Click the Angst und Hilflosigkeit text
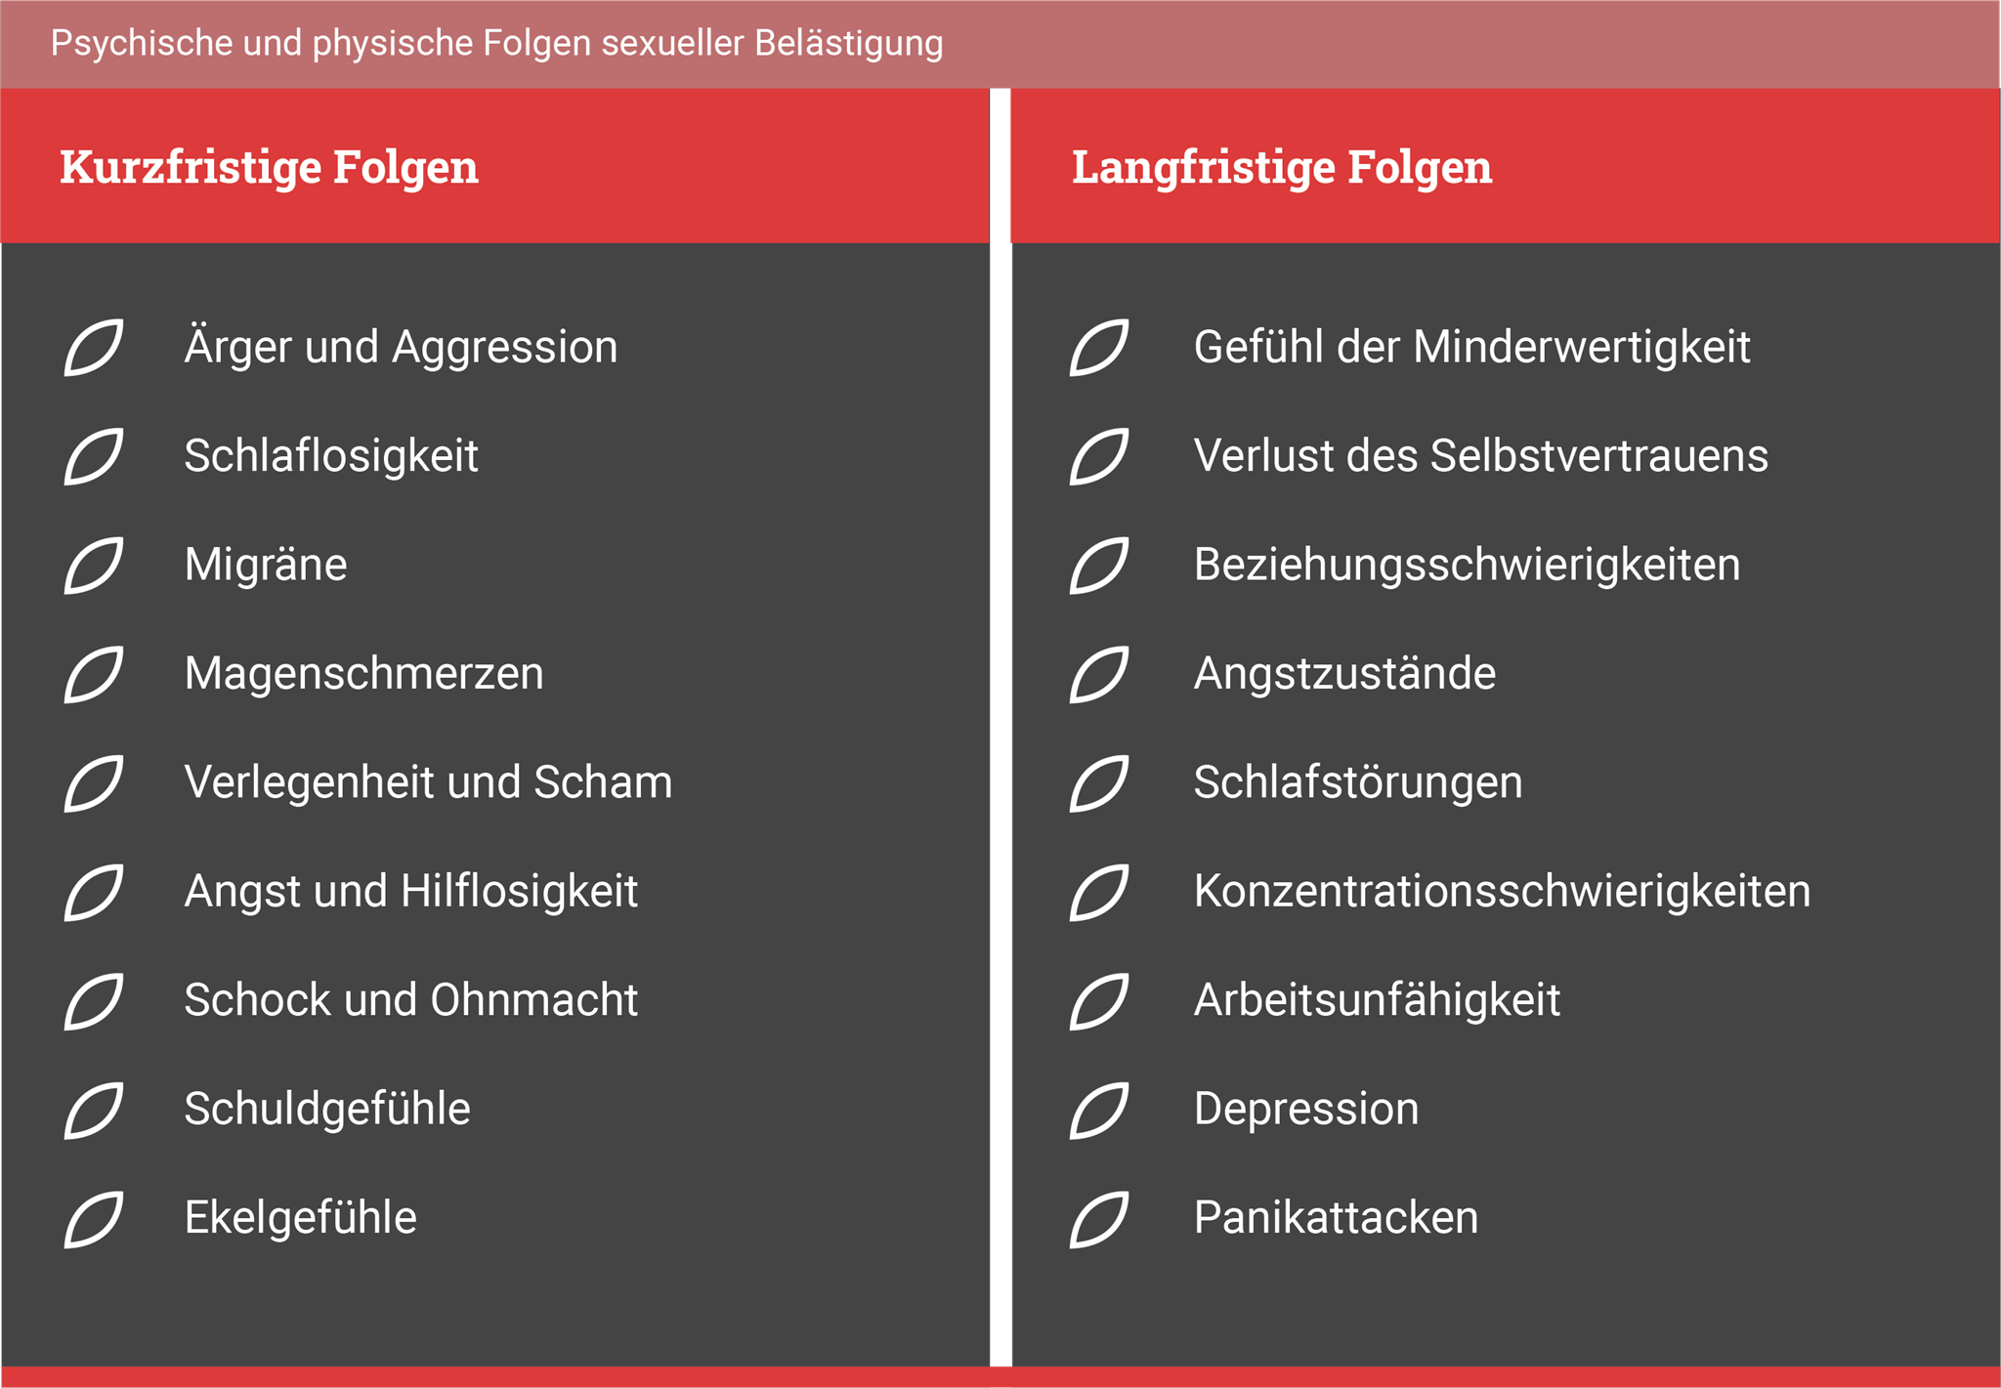2001x1388 pixels. [410, 892]
